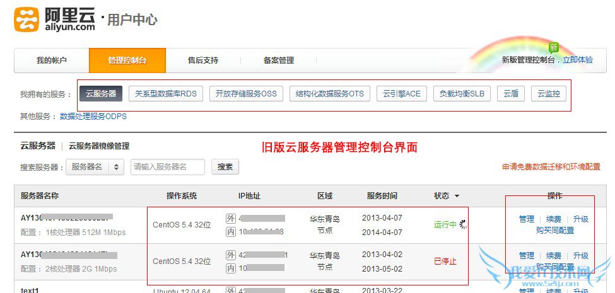The image size is (615, 293).
Task: Click 管理 for the running server
Action: coord(527,219)
